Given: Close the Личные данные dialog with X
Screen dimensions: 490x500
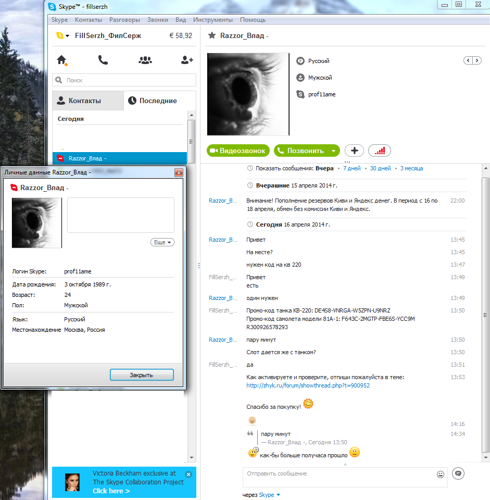Looking at the screenshot, I should pos(179,172).
